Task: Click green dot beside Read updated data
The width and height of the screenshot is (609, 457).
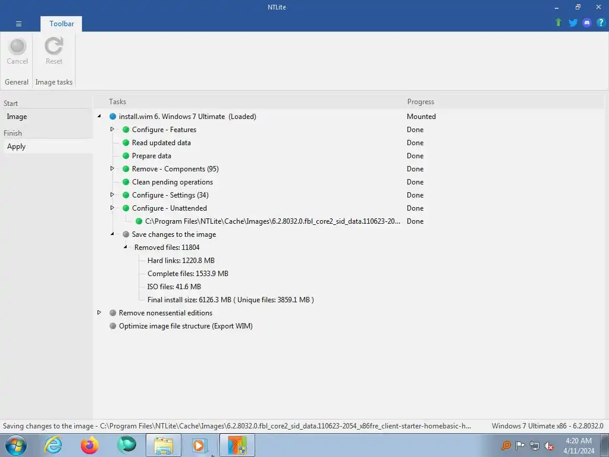Action: (126, 143)
